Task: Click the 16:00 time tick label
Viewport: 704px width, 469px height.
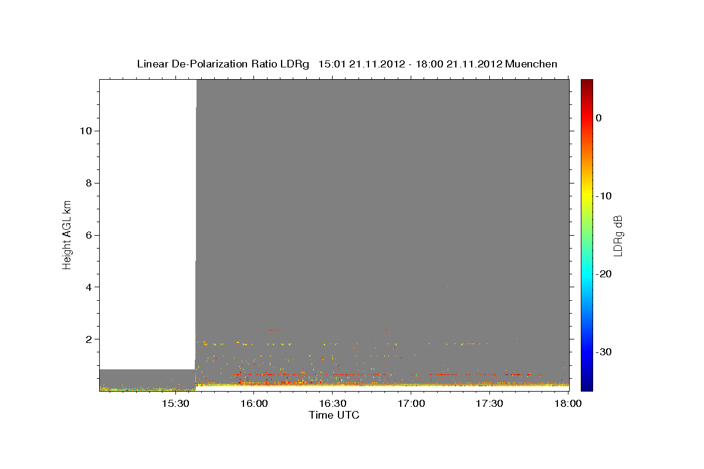Action: pyautogui.click(x=254, y=404)
